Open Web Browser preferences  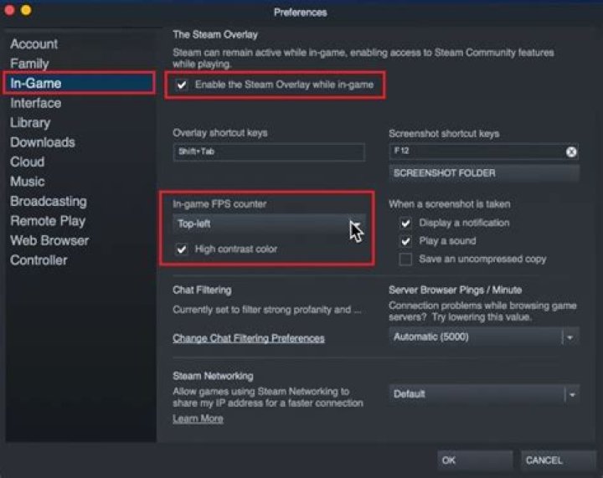coord(49,240)
